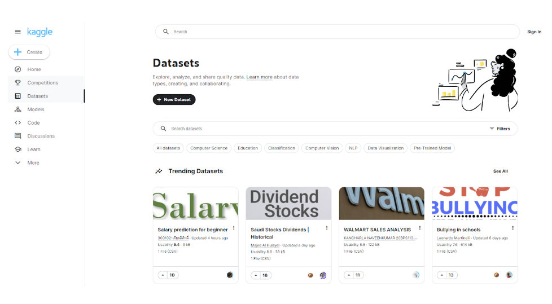Open the hamburger menu icon
This screenshot has width=552, height=304.
[x=17, y=32]
